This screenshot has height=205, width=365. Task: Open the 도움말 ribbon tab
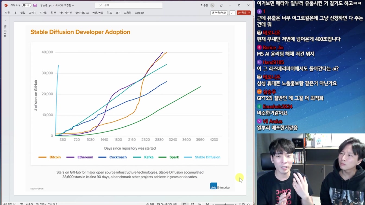(x=128, y=13)
